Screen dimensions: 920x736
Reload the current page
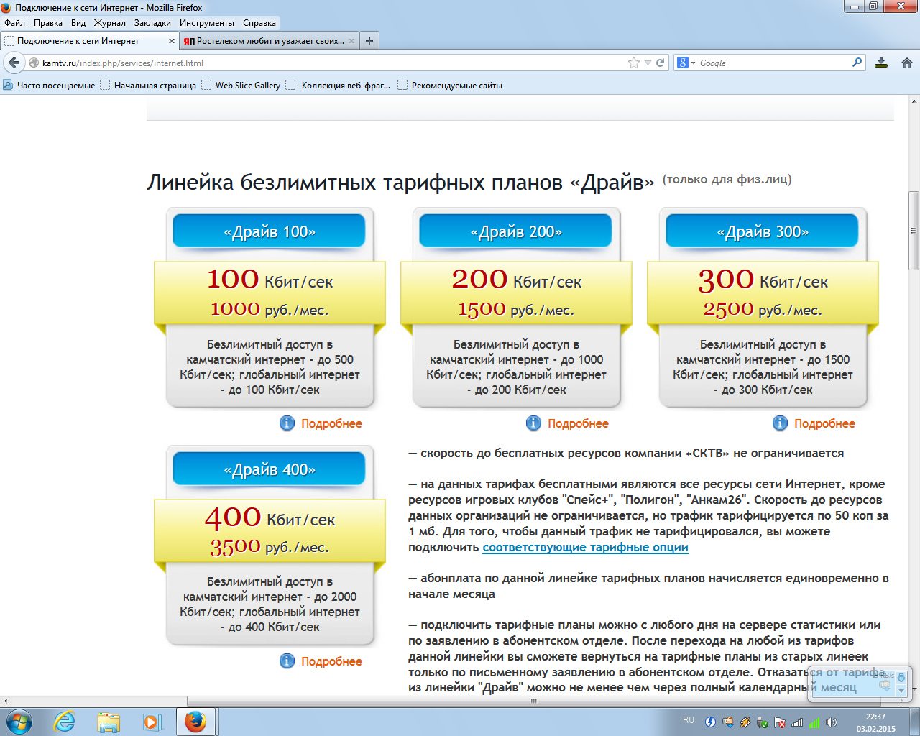660,63
